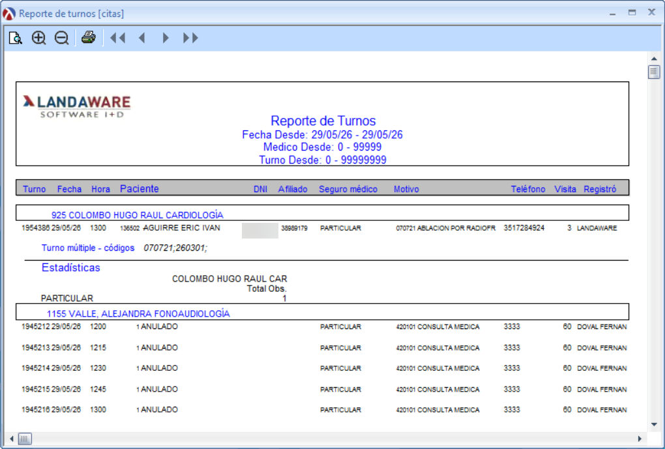Screen dimensions: 665x449
Task: Go to the previous report page
Action: [x=142, y=38]
